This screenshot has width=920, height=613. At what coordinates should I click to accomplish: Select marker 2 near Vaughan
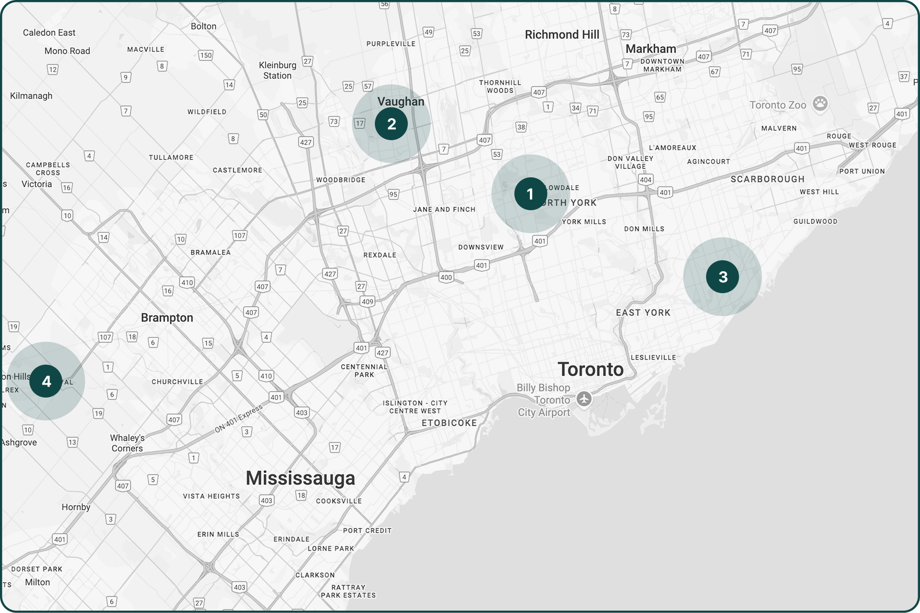pyautogui.click(x=391, y=124)
